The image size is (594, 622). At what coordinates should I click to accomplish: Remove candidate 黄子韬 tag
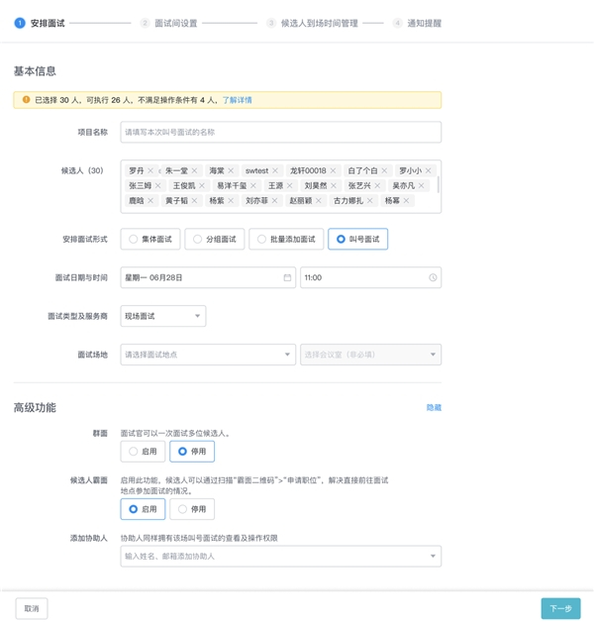[x=194, y=201]
